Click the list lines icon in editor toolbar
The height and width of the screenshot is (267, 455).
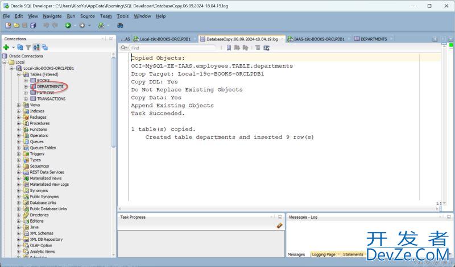pyautogui.click(x=258, y=48)
